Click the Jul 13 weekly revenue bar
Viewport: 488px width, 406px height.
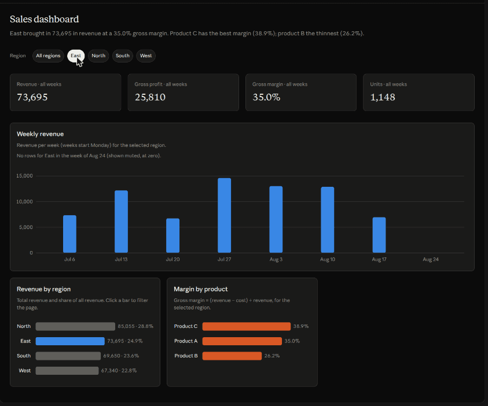point(121,222)
